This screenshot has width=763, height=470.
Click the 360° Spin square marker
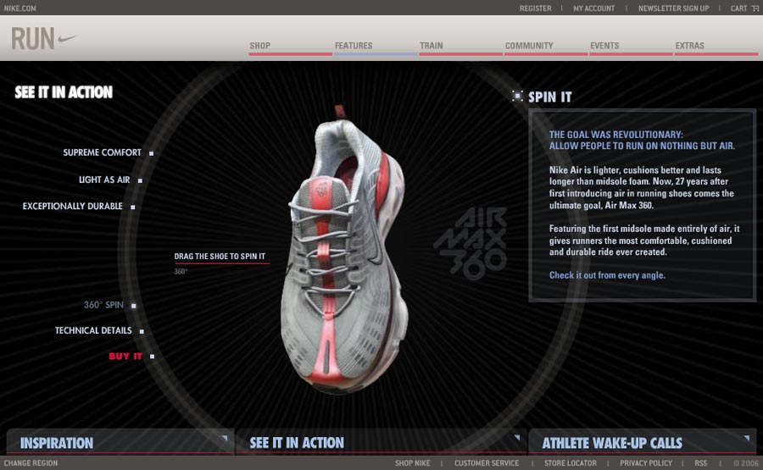point(133,306)
